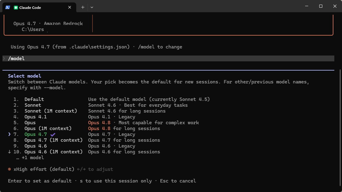
Task: Click the down arrow before row 10
Action: 9,152
